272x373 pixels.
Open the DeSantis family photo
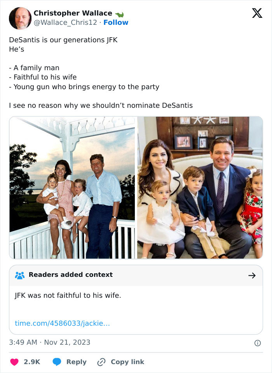pos(200,188)
